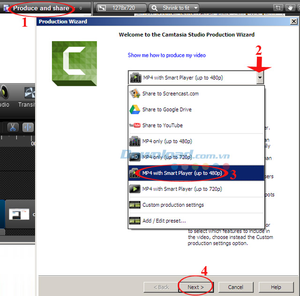Click the preset combo box field
Screen dimensions: 300x296
pos(196,78)
